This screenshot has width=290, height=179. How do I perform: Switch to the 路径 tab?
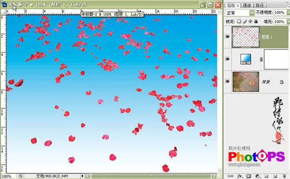pyautogui.click(x=260, y=6)
